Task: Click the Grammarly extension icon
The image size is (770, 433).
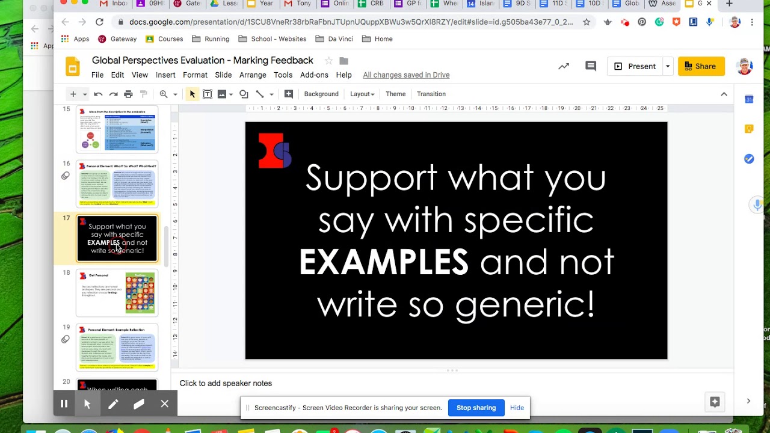Action: (659, 22)
